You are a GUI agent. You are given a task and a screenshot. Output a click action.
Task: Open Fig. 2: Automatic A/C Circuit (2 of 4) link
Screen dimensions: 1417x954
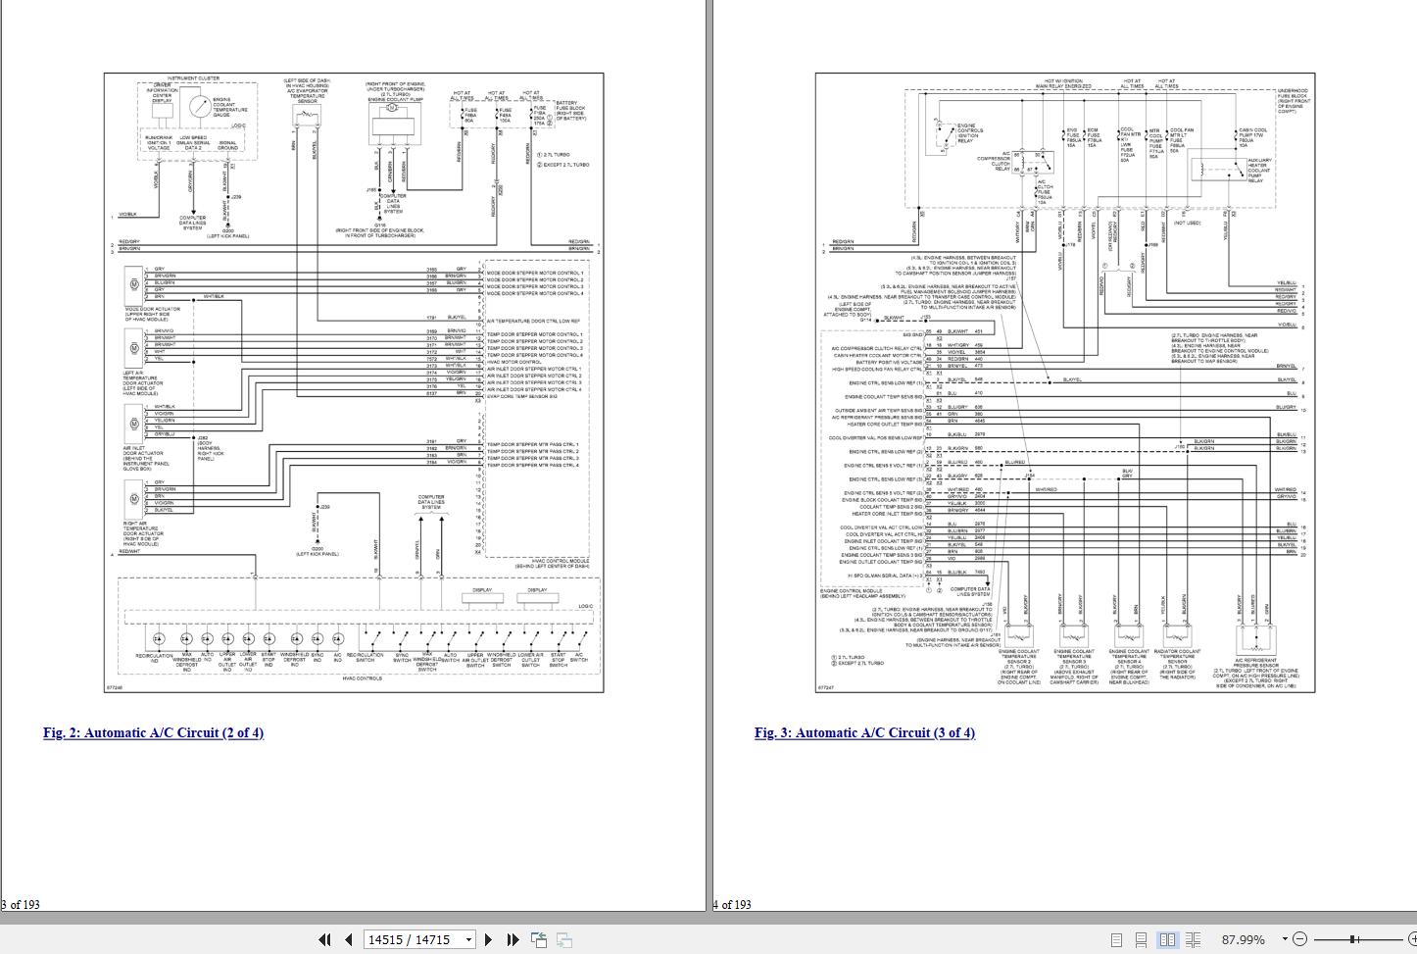click(x=153, y=732)
